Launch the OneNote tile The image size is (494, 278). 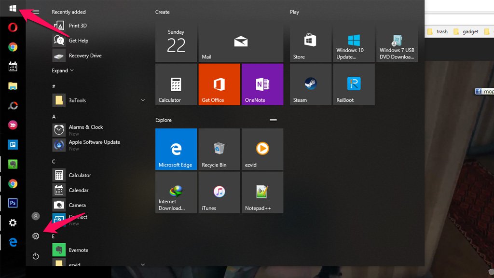tap(262, 84)
